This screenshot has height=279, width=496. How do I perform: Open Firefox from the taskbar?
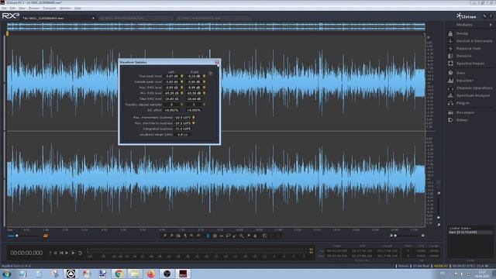pyautogui.click(x=151, y=274)
